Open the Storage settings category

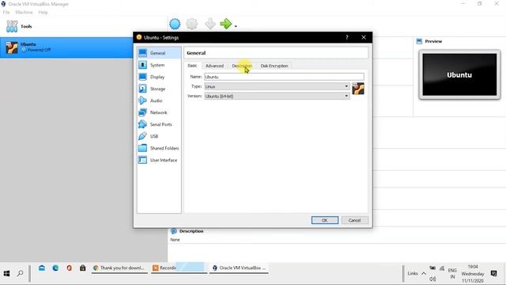[x=159, y=89]
